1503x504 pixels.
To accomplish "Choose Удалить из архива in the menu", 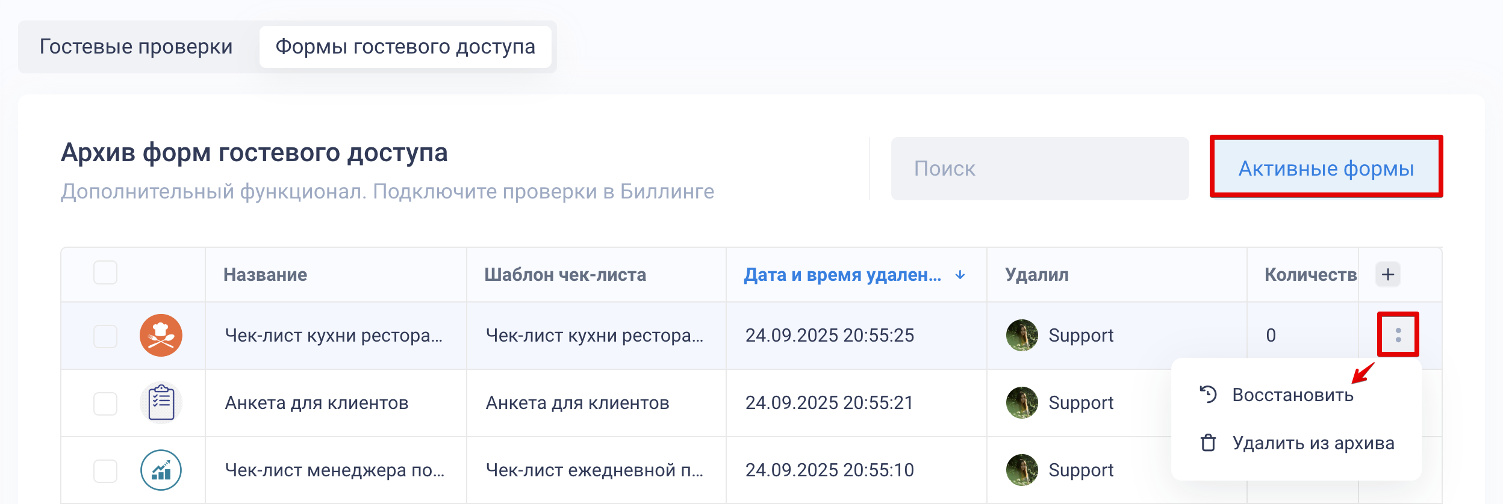I will 1313,443.
